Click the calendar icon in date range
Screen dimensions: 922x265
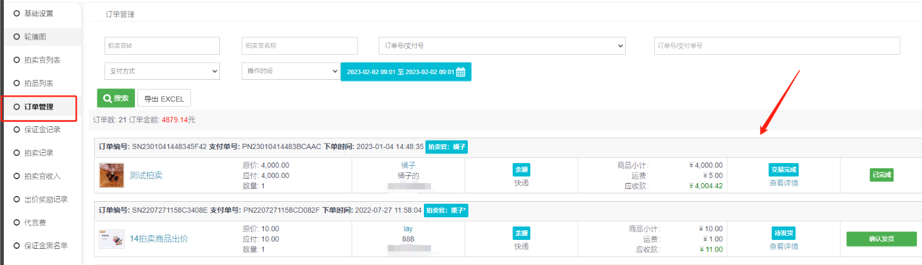pos(461,72)
